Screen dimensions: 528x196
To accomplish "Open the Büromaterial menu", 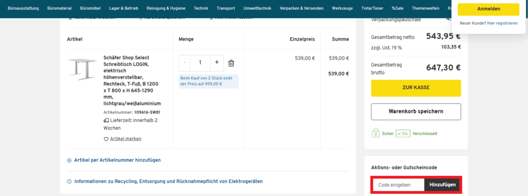I will pyautogui.click(x=60, y=8).
